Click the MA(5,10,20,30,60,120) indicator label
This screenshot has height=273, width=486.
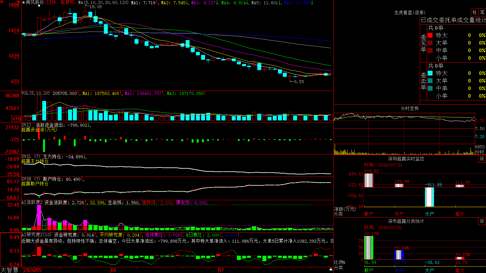[104, 3]
